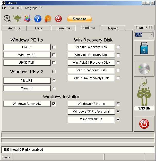Enable the LiveXP checkbox
Screen dimensions: 156x161
(x=54, y=47)
